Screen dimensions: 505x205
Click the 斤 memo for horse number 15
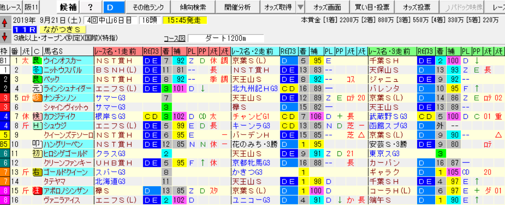pyautogui.click(x=26, y=191)
